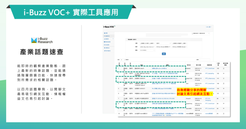This screenshot has width=246, height=129.
Task: Open the 信用卡 series dropdown
Action: click(163, 43)
